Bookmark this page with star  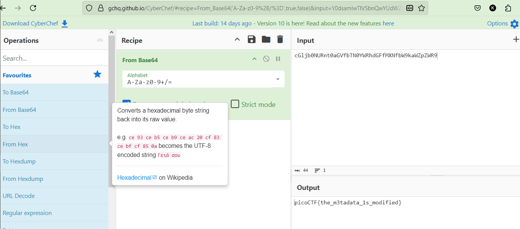421,8
